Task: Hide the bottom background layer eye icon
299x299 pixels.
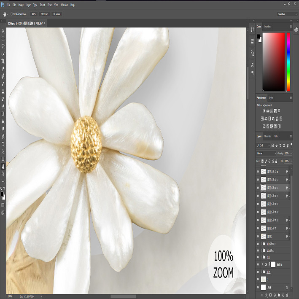Action: pos(258,287)
